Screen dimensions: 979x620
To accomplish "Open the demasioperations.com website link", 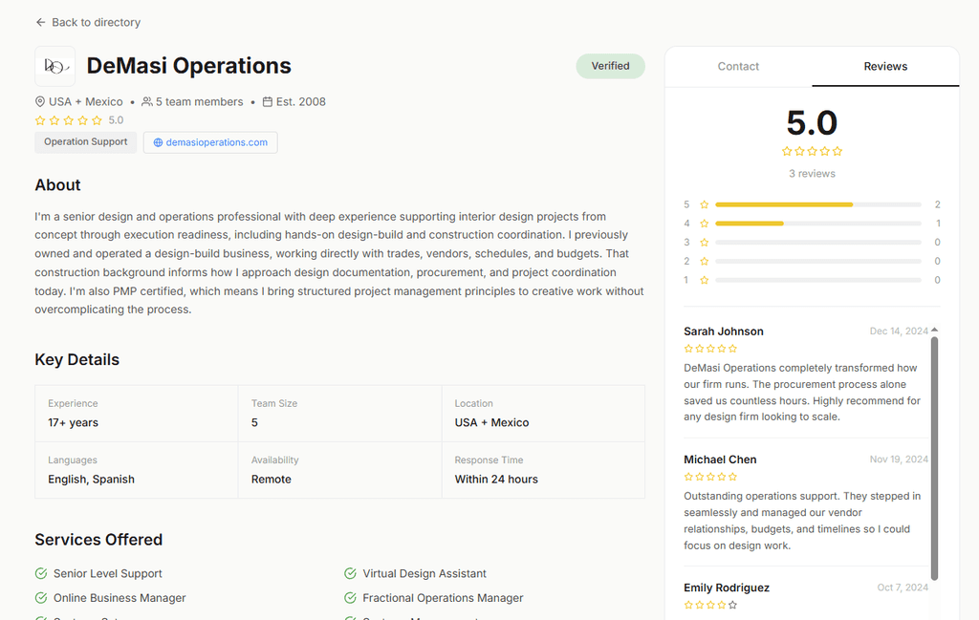I will tap(217, 142).
